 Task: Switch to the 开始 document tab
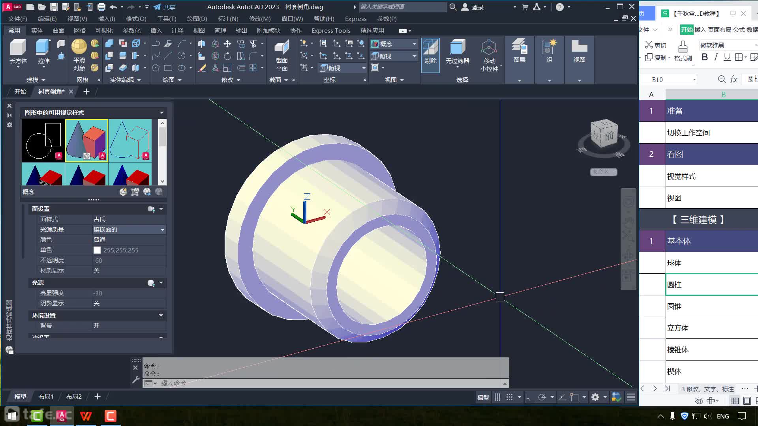click(x=21, y=92)
